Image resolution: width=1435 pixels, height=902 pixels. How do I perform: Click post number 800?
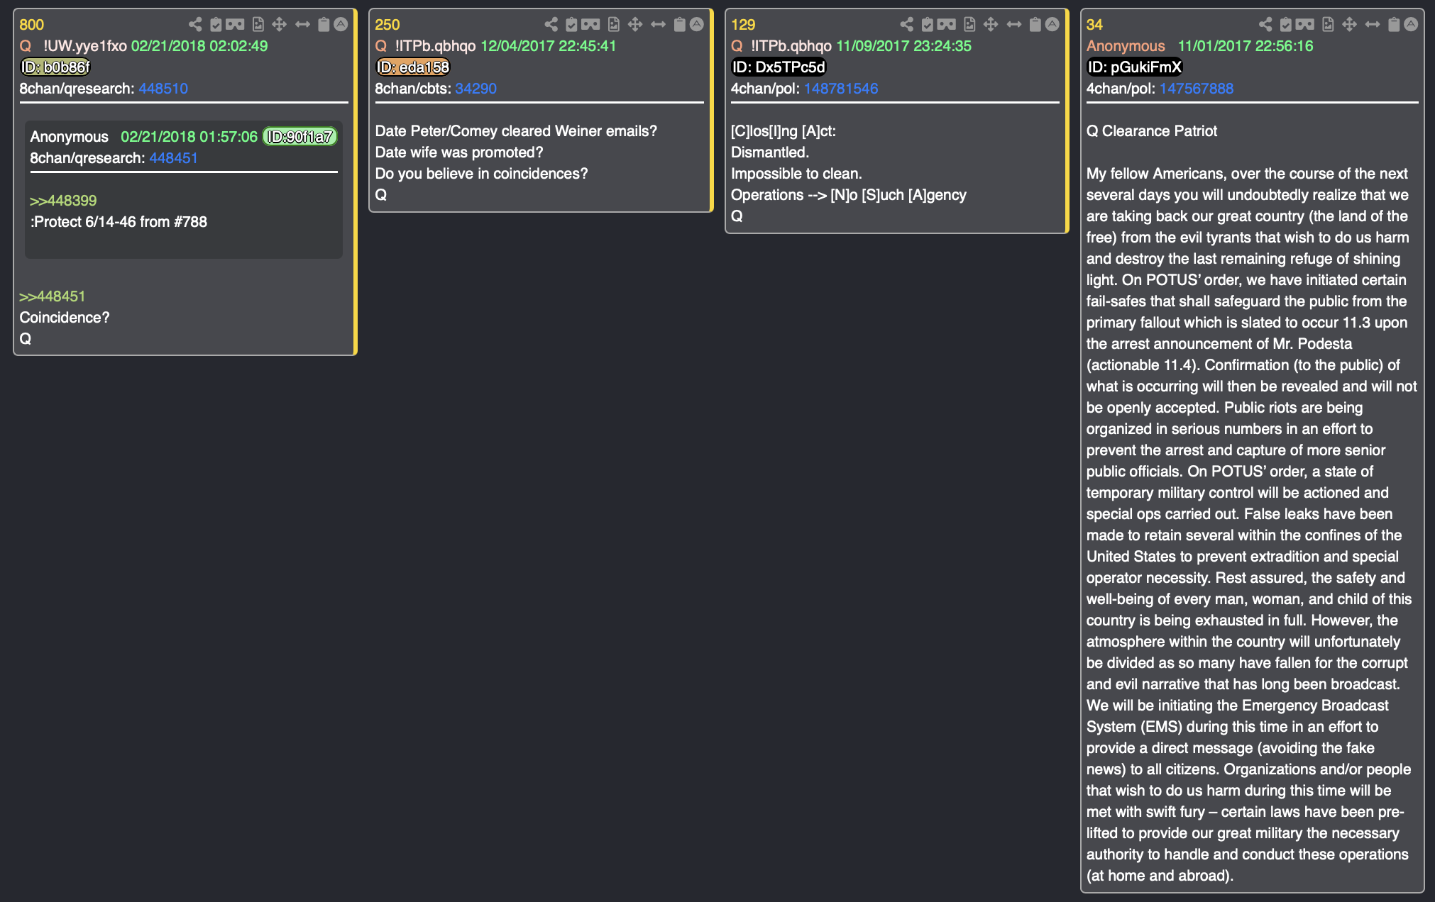pos(31,25)
